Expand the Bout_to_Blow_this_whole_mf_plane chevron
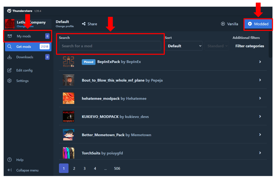This screenshot has width=278, height=179. click(260, 80)
